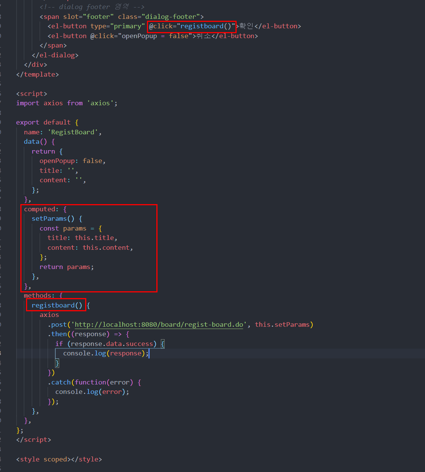Screen dimensions: 425x472
Task: Click console.log(response); statement
Action: pos(105,353)
